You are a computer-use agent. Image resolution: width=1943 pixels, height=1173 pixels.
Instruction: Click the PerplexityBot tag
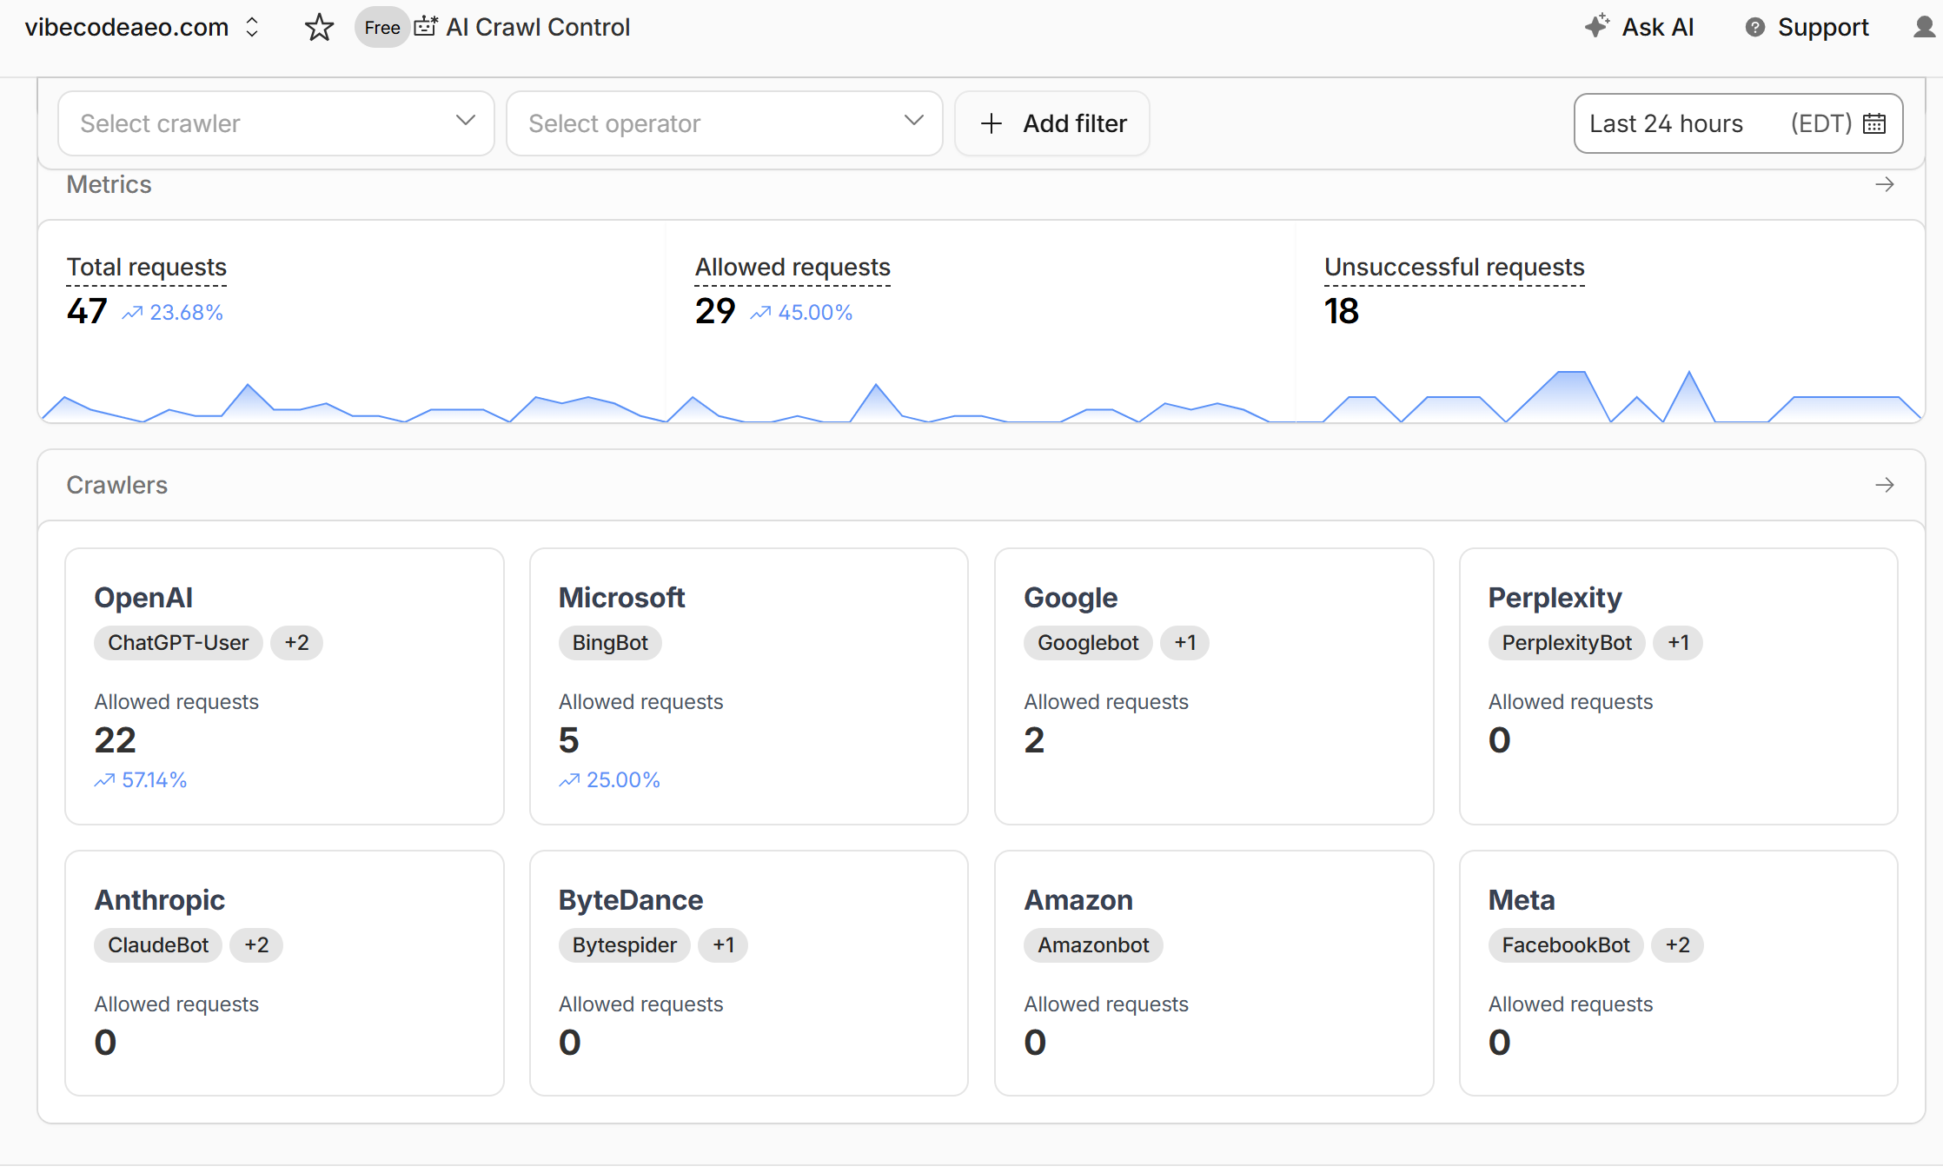pyautogui.click(x=1567, y=643)
